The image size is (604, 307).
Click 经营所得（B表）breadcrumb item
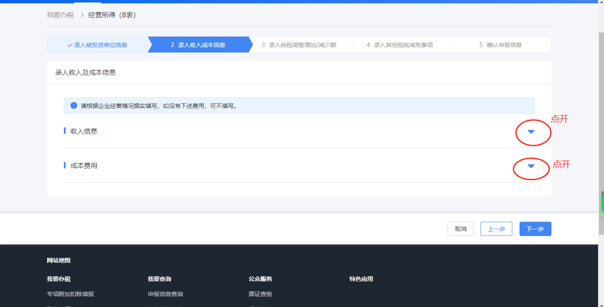[112, 15]
